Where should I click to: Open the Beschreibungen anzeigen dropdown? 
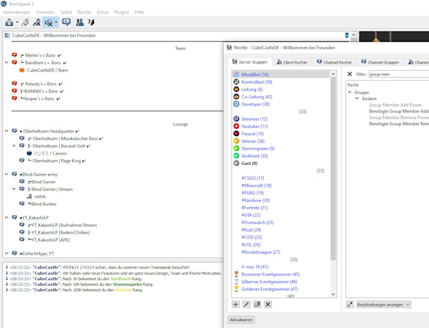[384, 305]
